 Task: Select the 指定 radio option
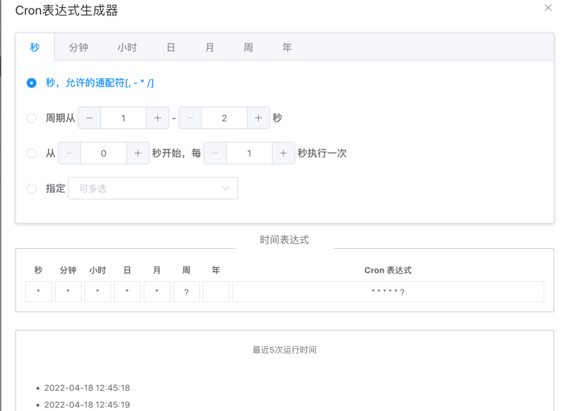click(x=32, y=188)
